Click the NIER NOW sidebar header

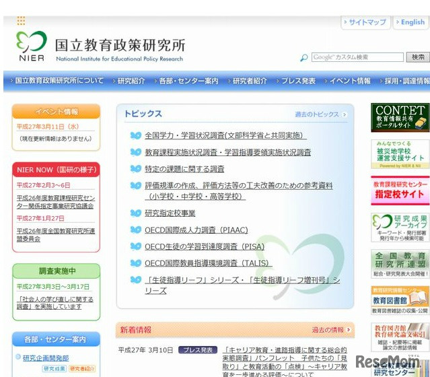click(57, 170)
